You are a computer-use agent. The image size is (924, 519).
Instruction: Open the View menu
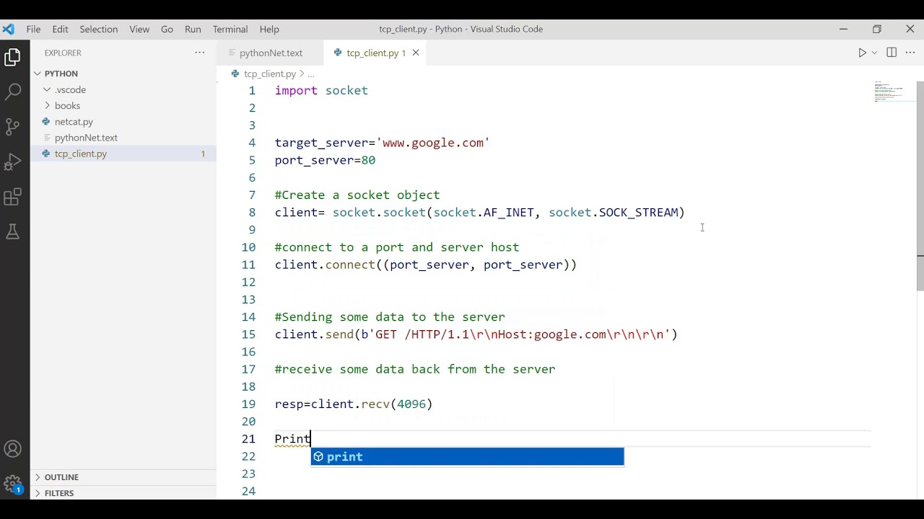coord(139,29)
